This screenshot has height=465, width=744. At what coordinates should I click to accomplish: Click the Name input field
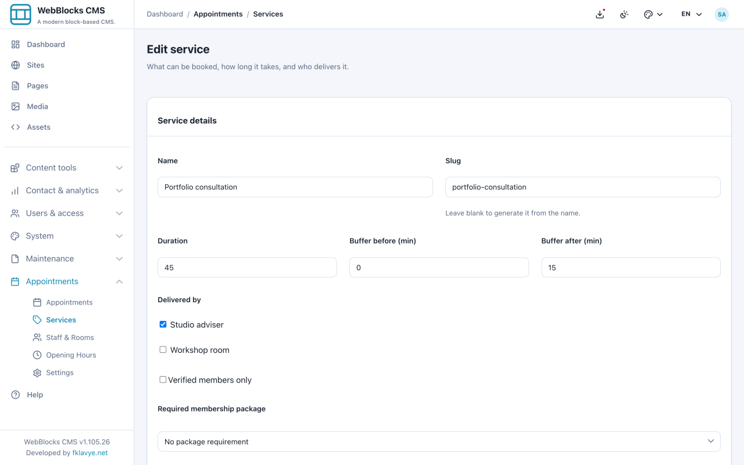tap(295, 187)
